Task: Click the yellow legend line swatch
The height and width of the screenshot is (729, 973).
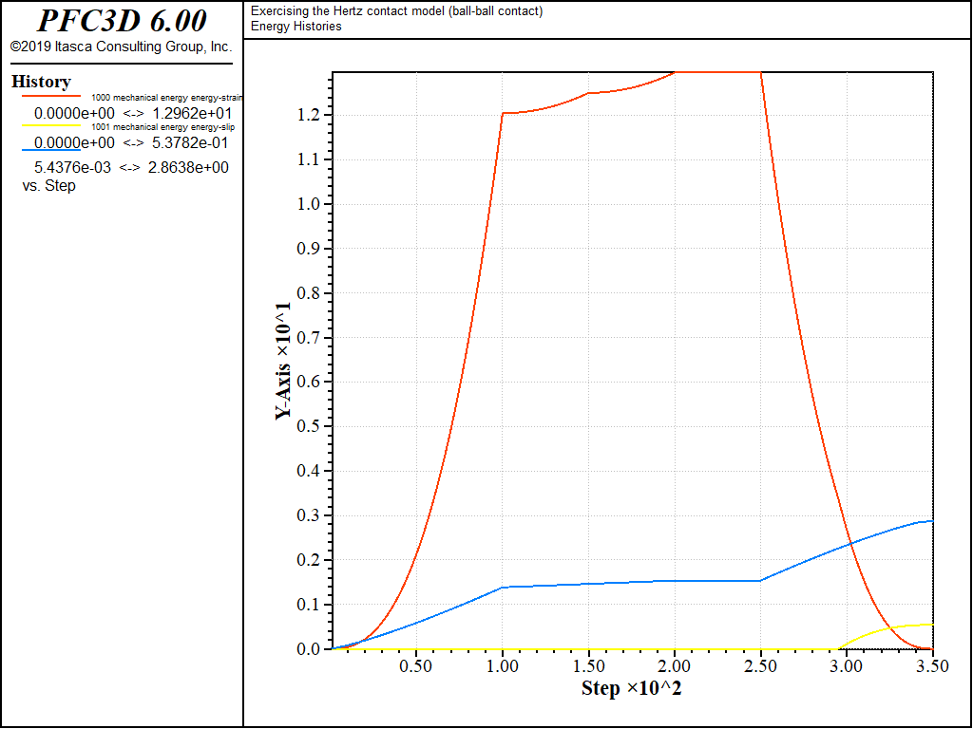Action: (x=51, y=126)
